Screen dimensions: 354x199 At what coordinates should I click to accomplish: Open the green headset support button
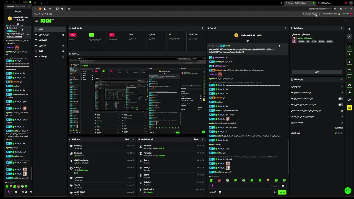[348, 191]
